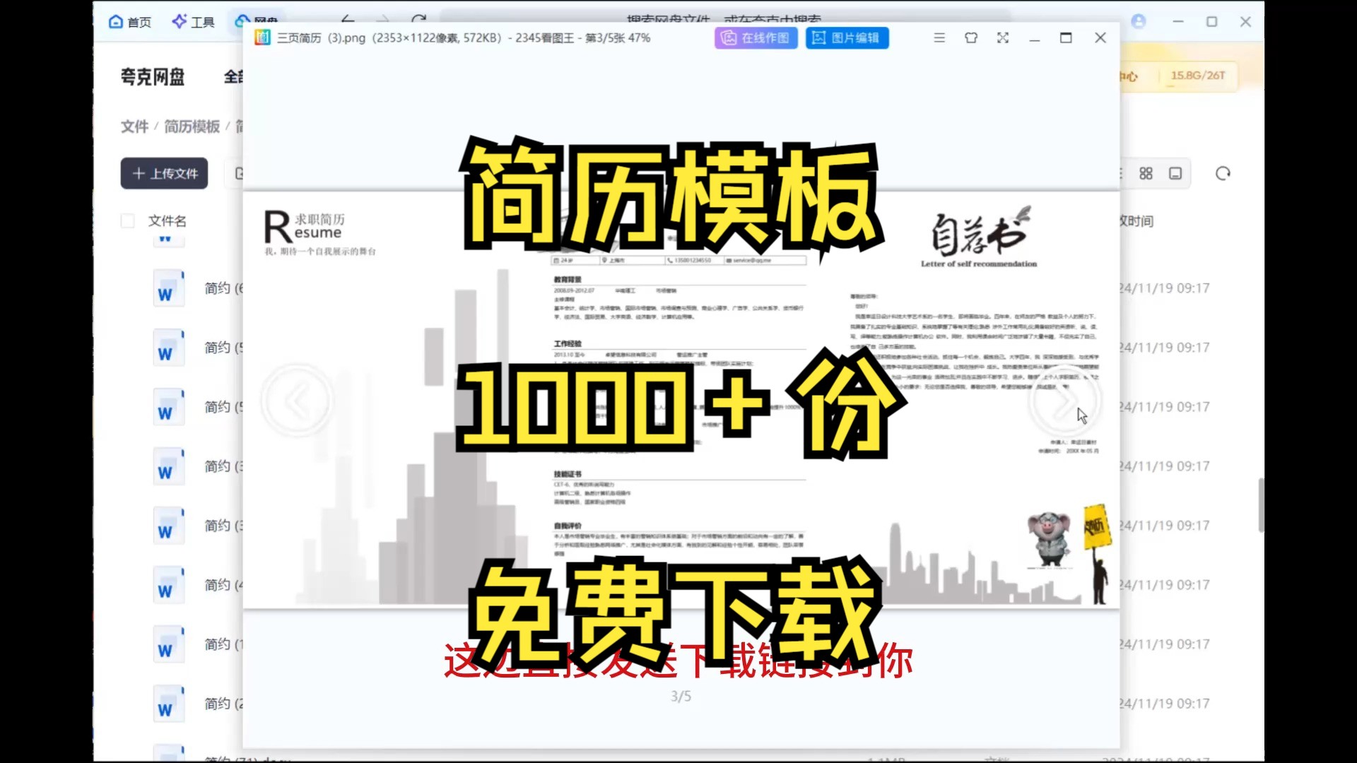Screen dimensions: 1357x763
Task: Show next image with right arrow
Action: [x=1064, y=401]
